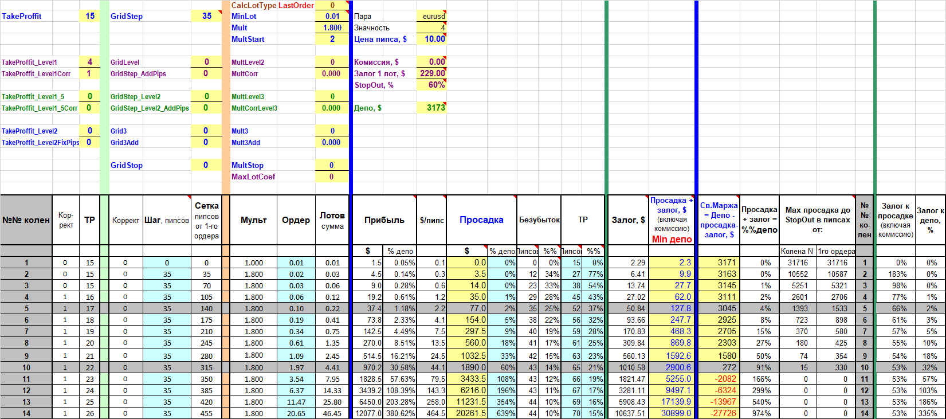The height and width of the screenshot is (419, 946).
Task: Select the TakeProffit_Level1 value cell
Action: [89, 62]
